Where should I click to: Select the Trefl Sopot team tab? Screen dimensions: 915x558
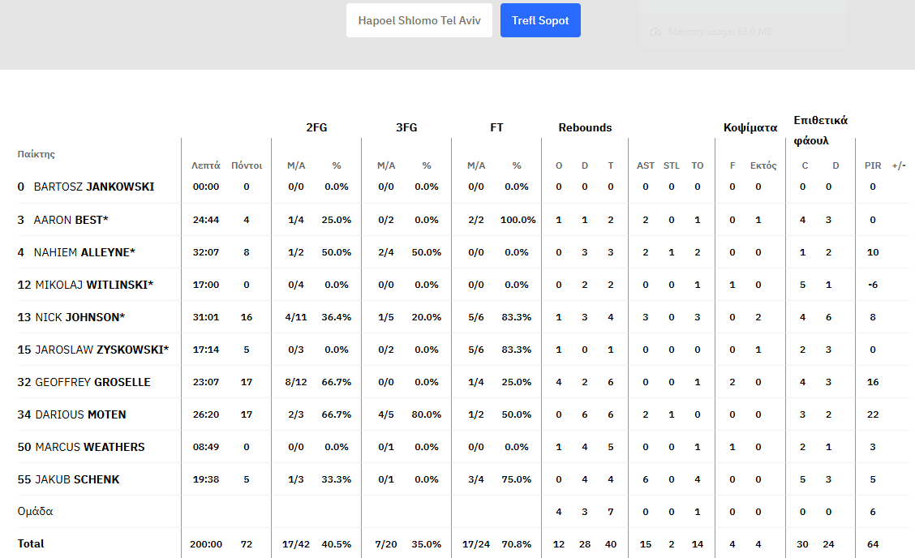click(540, 20)
